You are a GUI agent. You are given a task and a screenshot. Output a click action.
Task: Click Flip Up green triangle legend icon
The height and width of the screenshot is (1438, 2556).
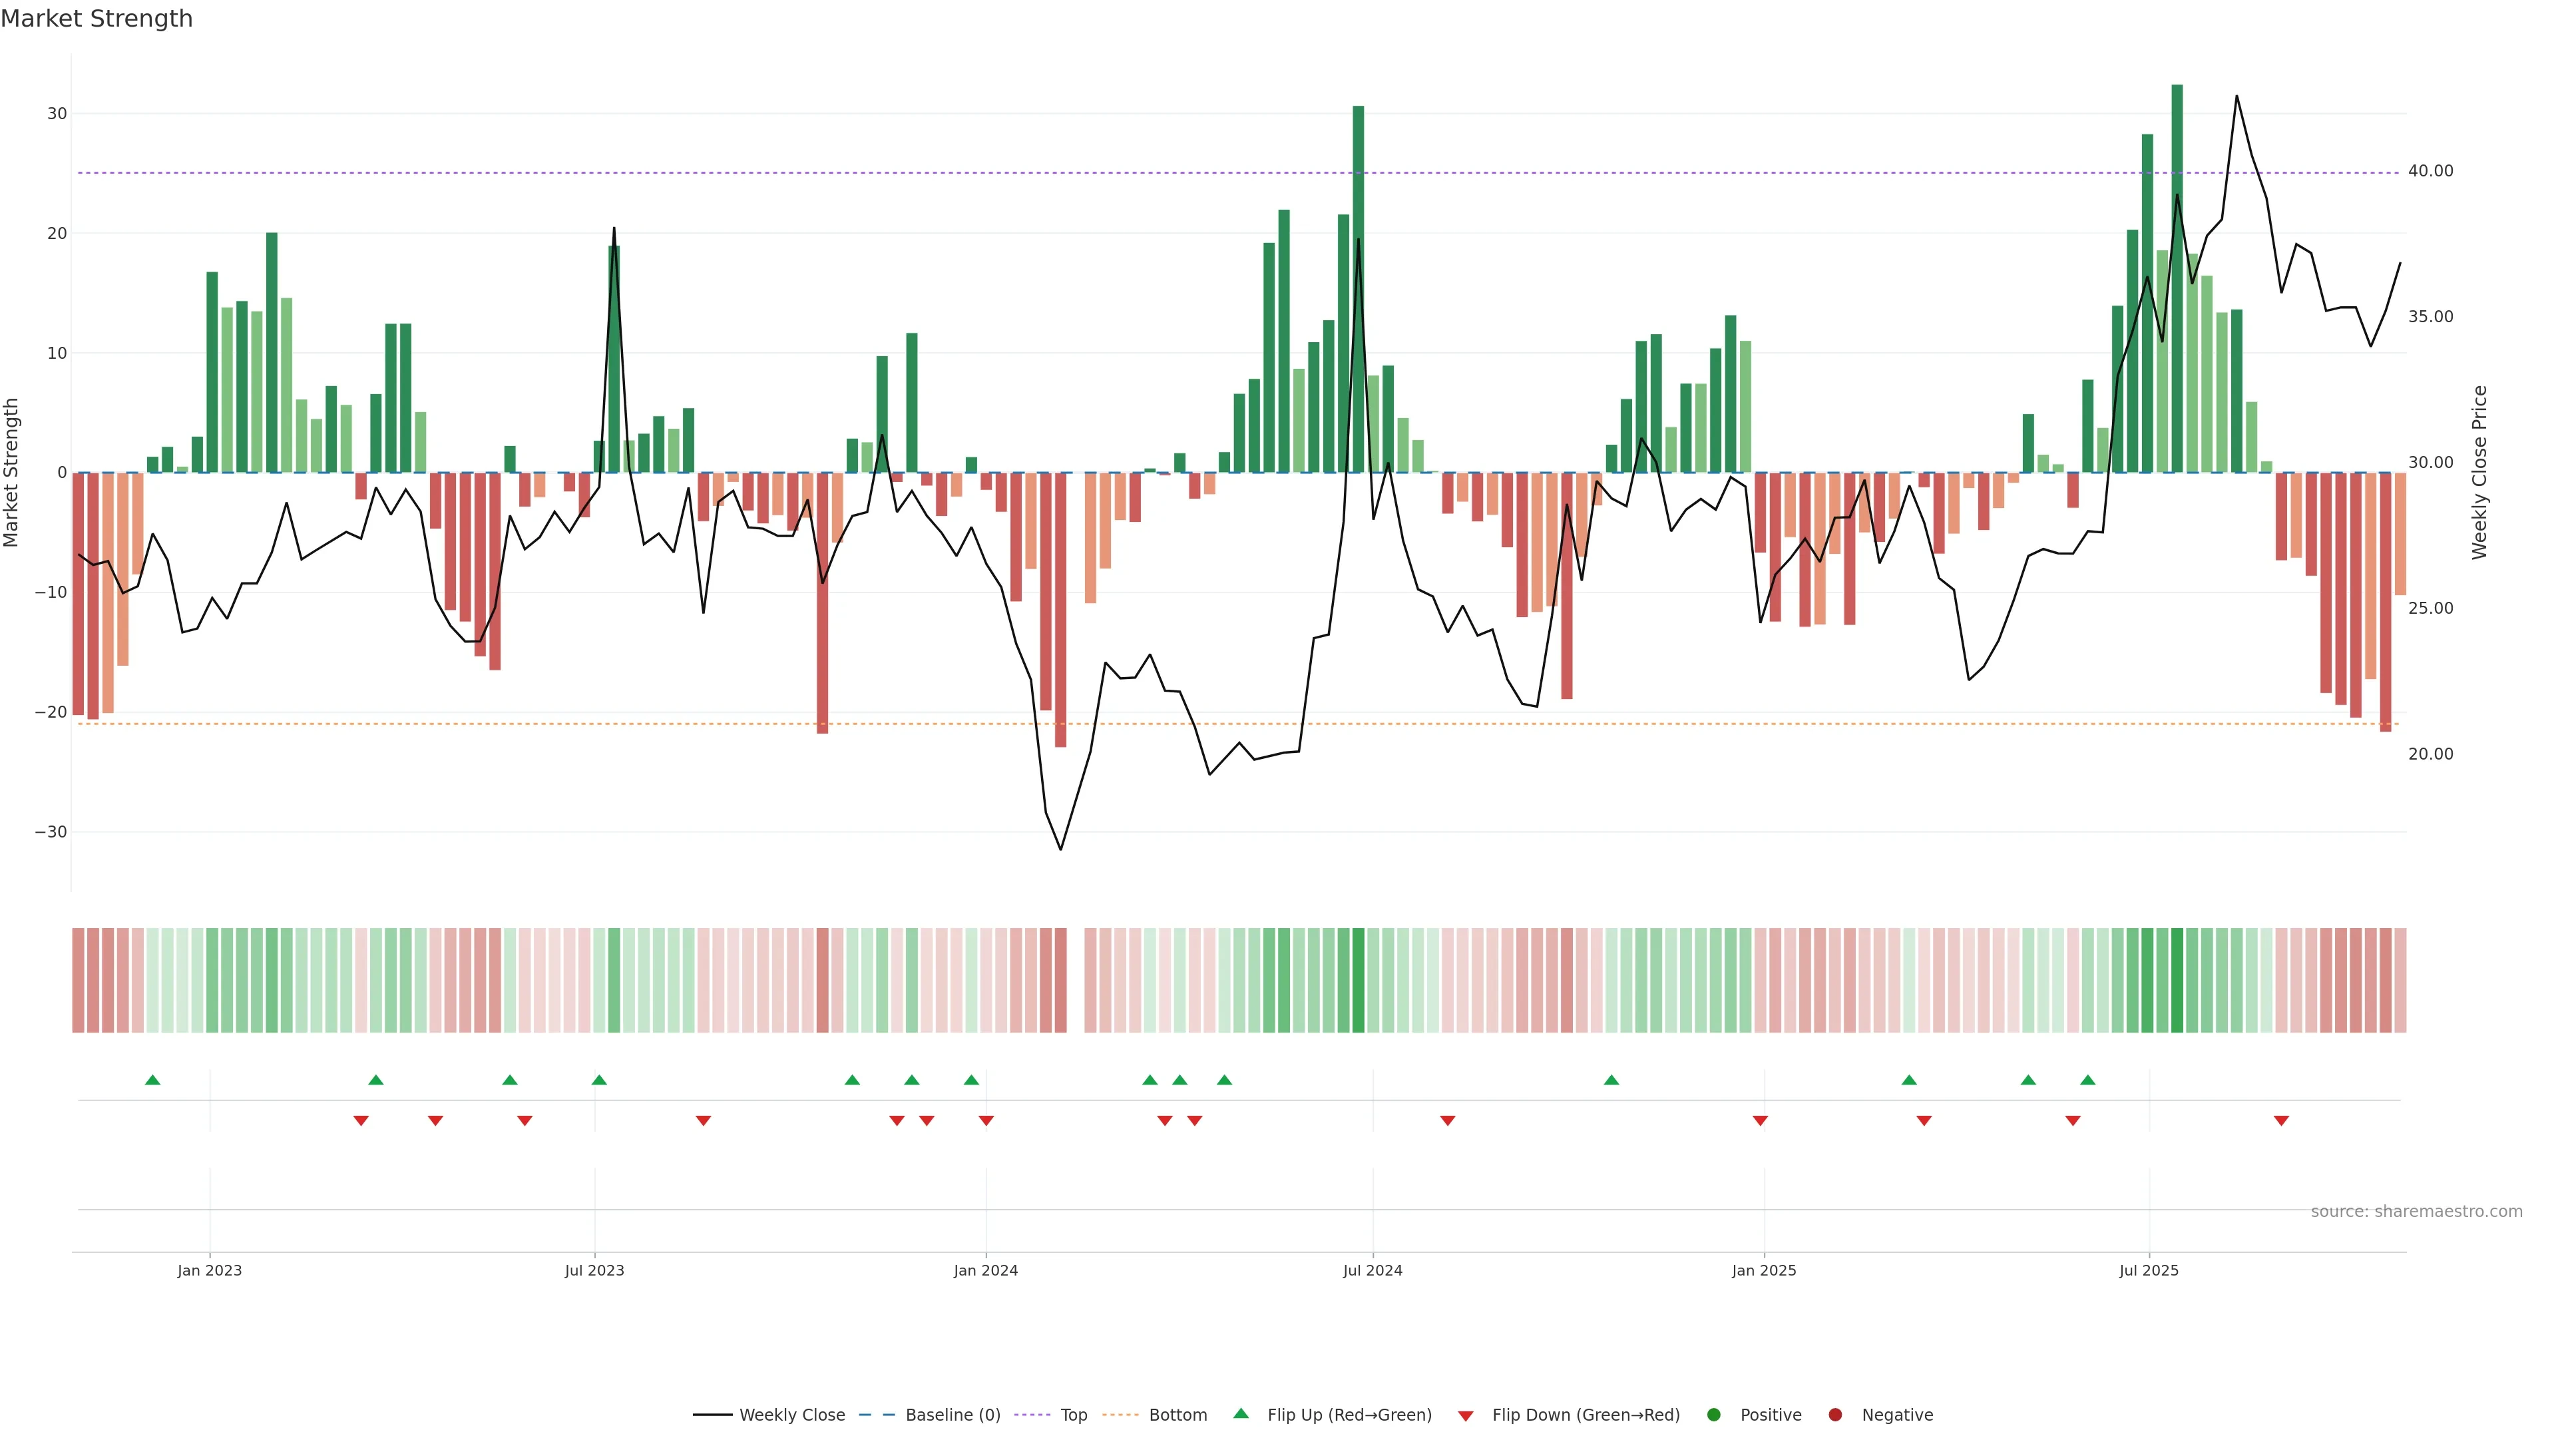point(1240,1413)
